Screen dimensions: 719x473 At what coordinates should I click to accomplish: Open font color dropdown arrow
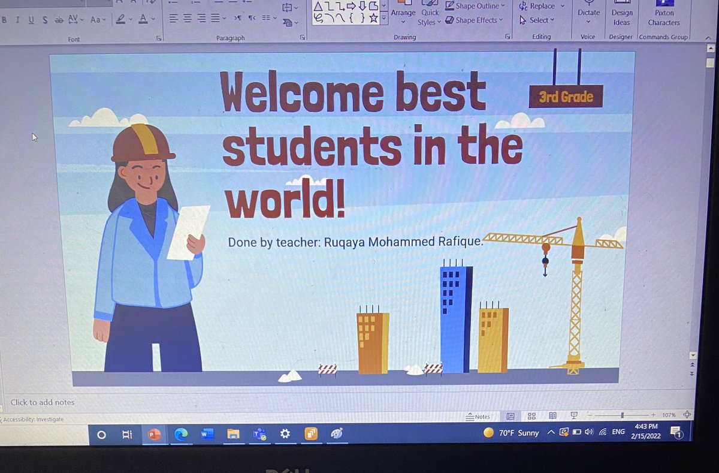[x=153, y=20]
